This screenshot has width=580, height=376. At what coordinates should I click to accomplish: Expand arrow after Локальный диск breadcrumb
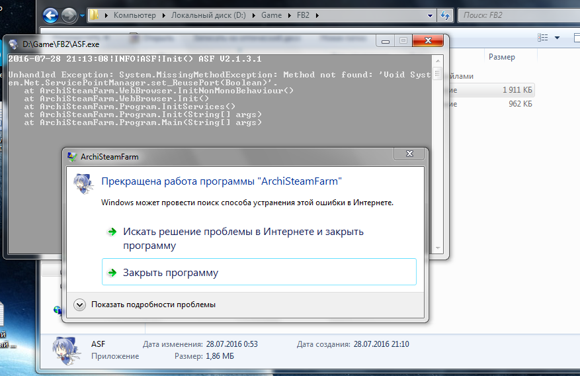[253, 15]
